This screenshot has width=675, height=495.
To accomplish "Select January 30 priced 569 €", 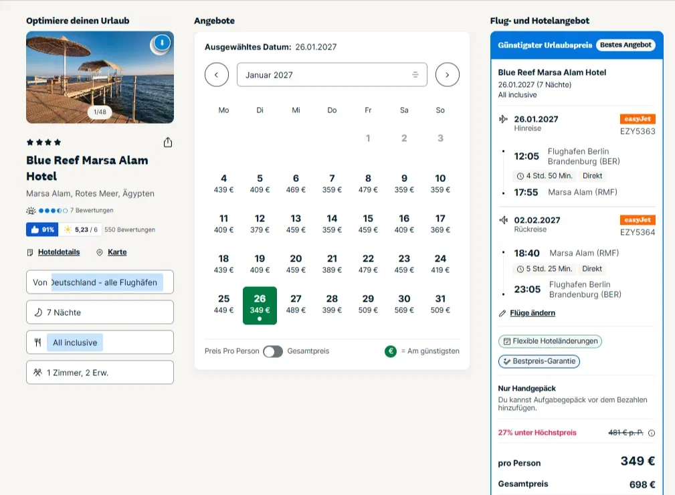I will coord(404,304).
